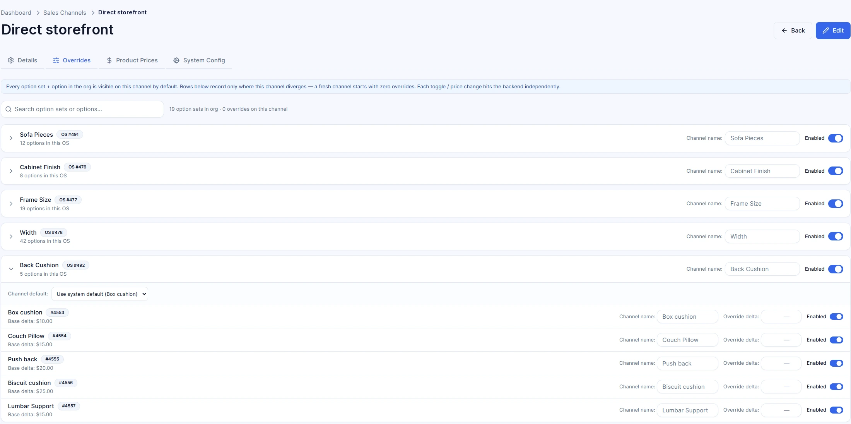Expand the Width option set
Screen dimensions: 851x424
(x=11, y=237)
